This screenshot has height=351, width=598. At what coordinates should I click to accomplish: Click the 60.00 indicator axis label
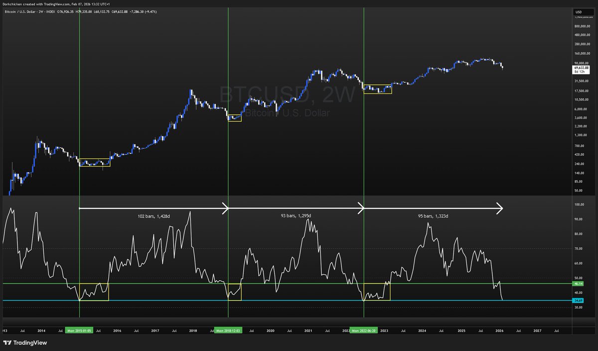coord(579,263)
